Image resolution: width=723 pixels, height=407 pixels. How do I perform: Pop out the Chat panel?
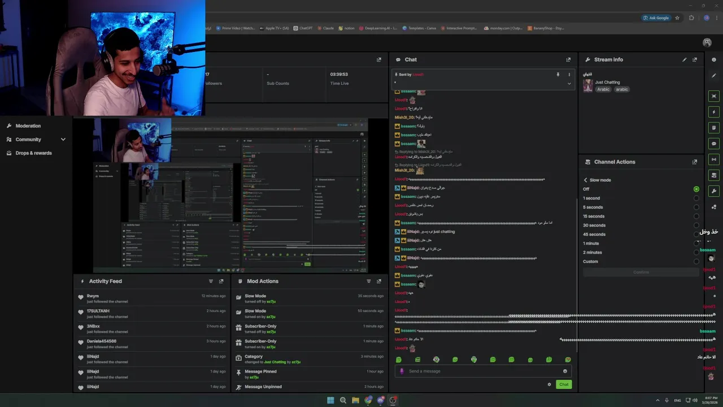(568, 59)
